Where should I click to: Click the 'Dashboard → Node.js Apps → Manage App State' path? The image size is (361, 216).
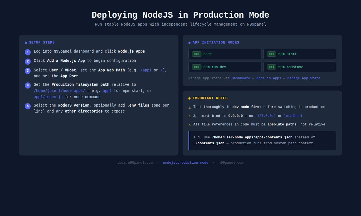pos(276,78)
